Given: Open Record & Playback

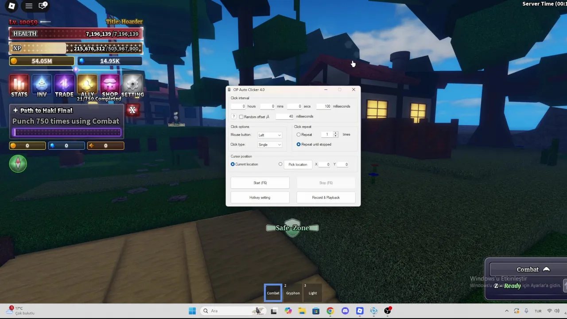Looking at the screenshot, I should click(x=326, y=198).
